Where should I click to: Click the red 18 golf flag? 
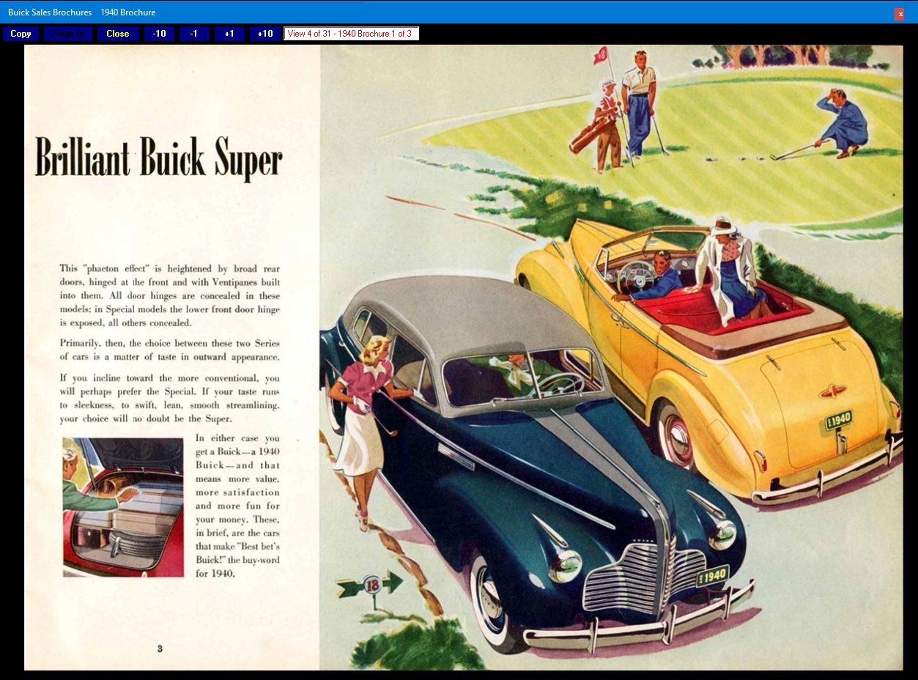click(601, 55)
